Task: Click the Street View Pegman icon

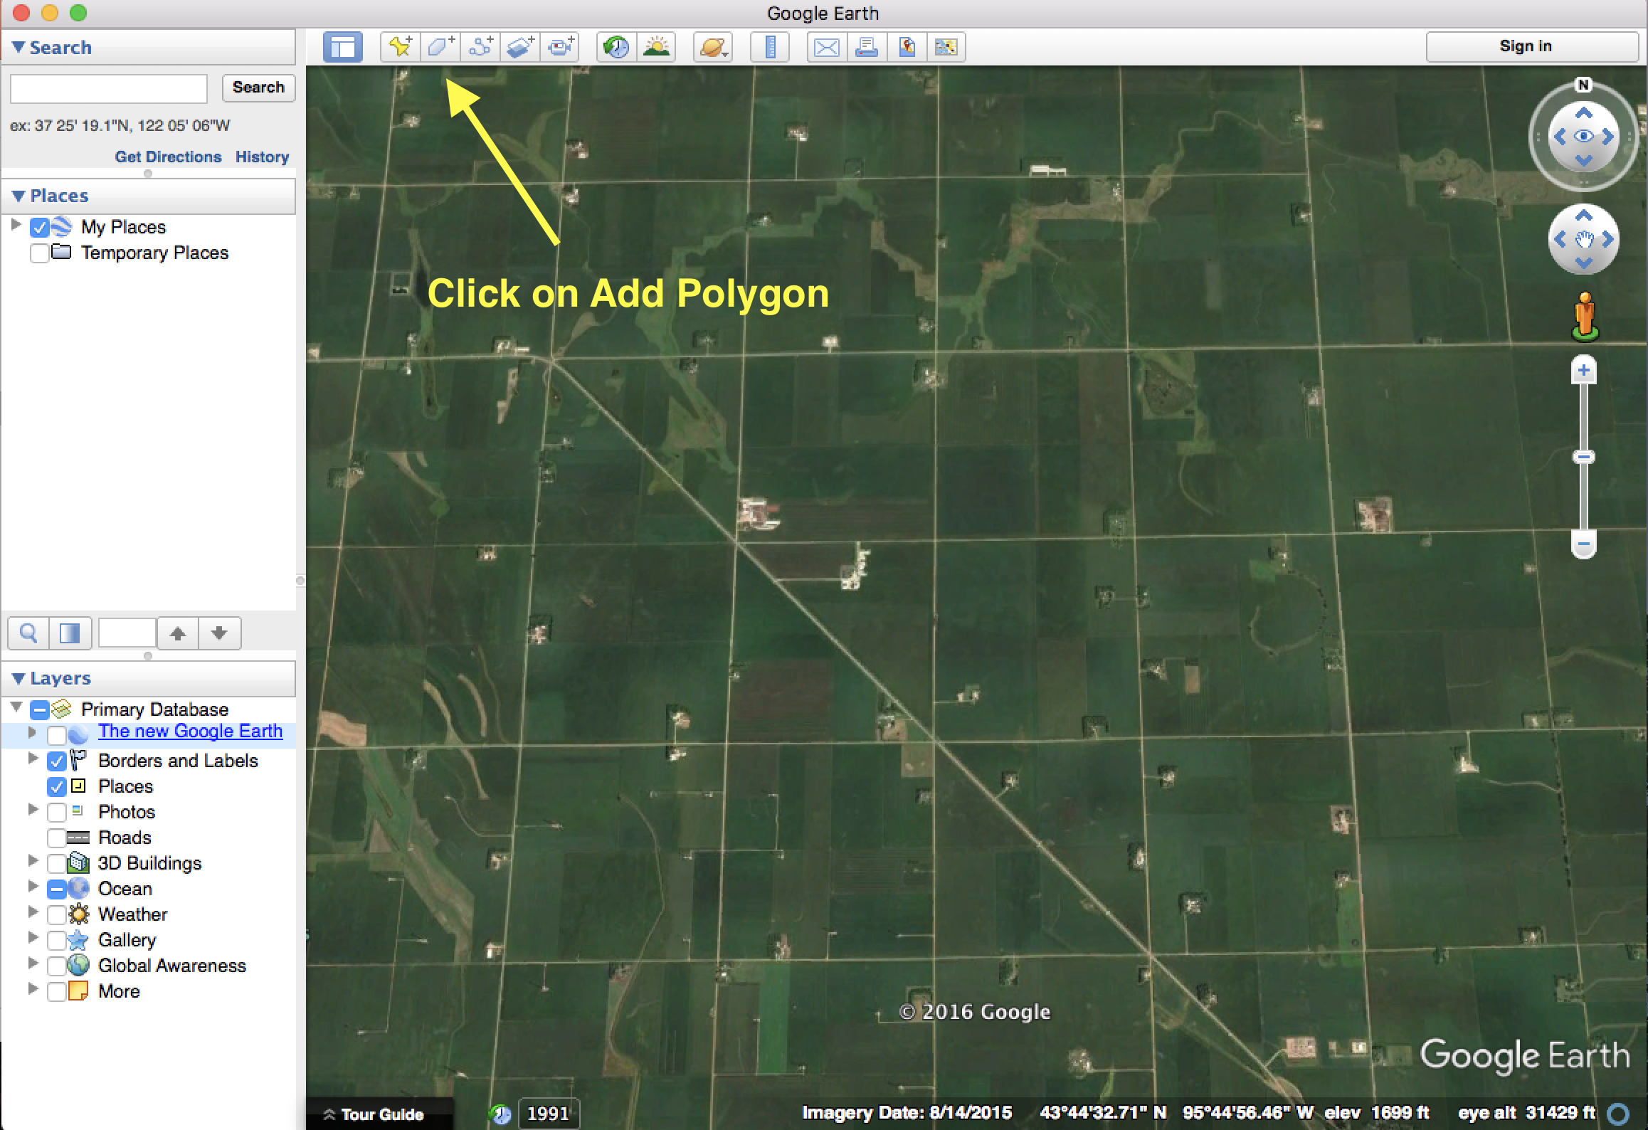Action: (1584, 317)
